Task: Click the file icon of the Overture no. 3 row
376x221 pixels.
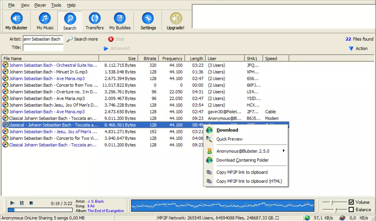Action: tap(5, 92)
